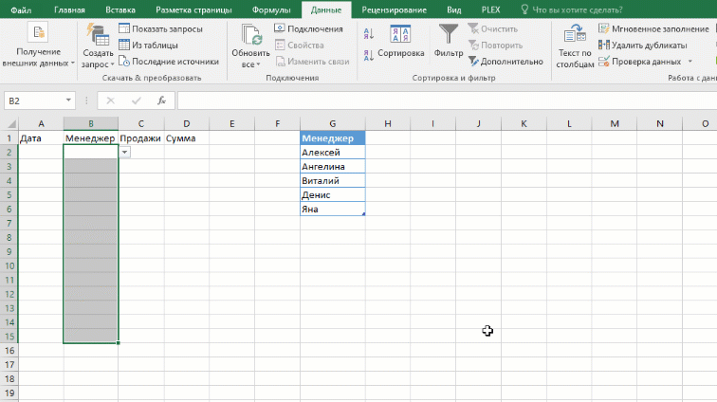Click the Сумма header cell
Viewport: 717px width, 402px height.
pyautogui.click(x=187, y=138)
